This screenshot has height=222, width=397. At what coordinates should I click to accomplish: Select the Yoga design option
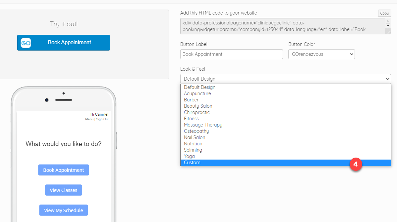(285, 156)
